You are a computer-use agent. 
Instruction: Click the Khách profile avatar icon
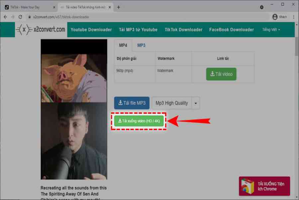click(275, 17)
